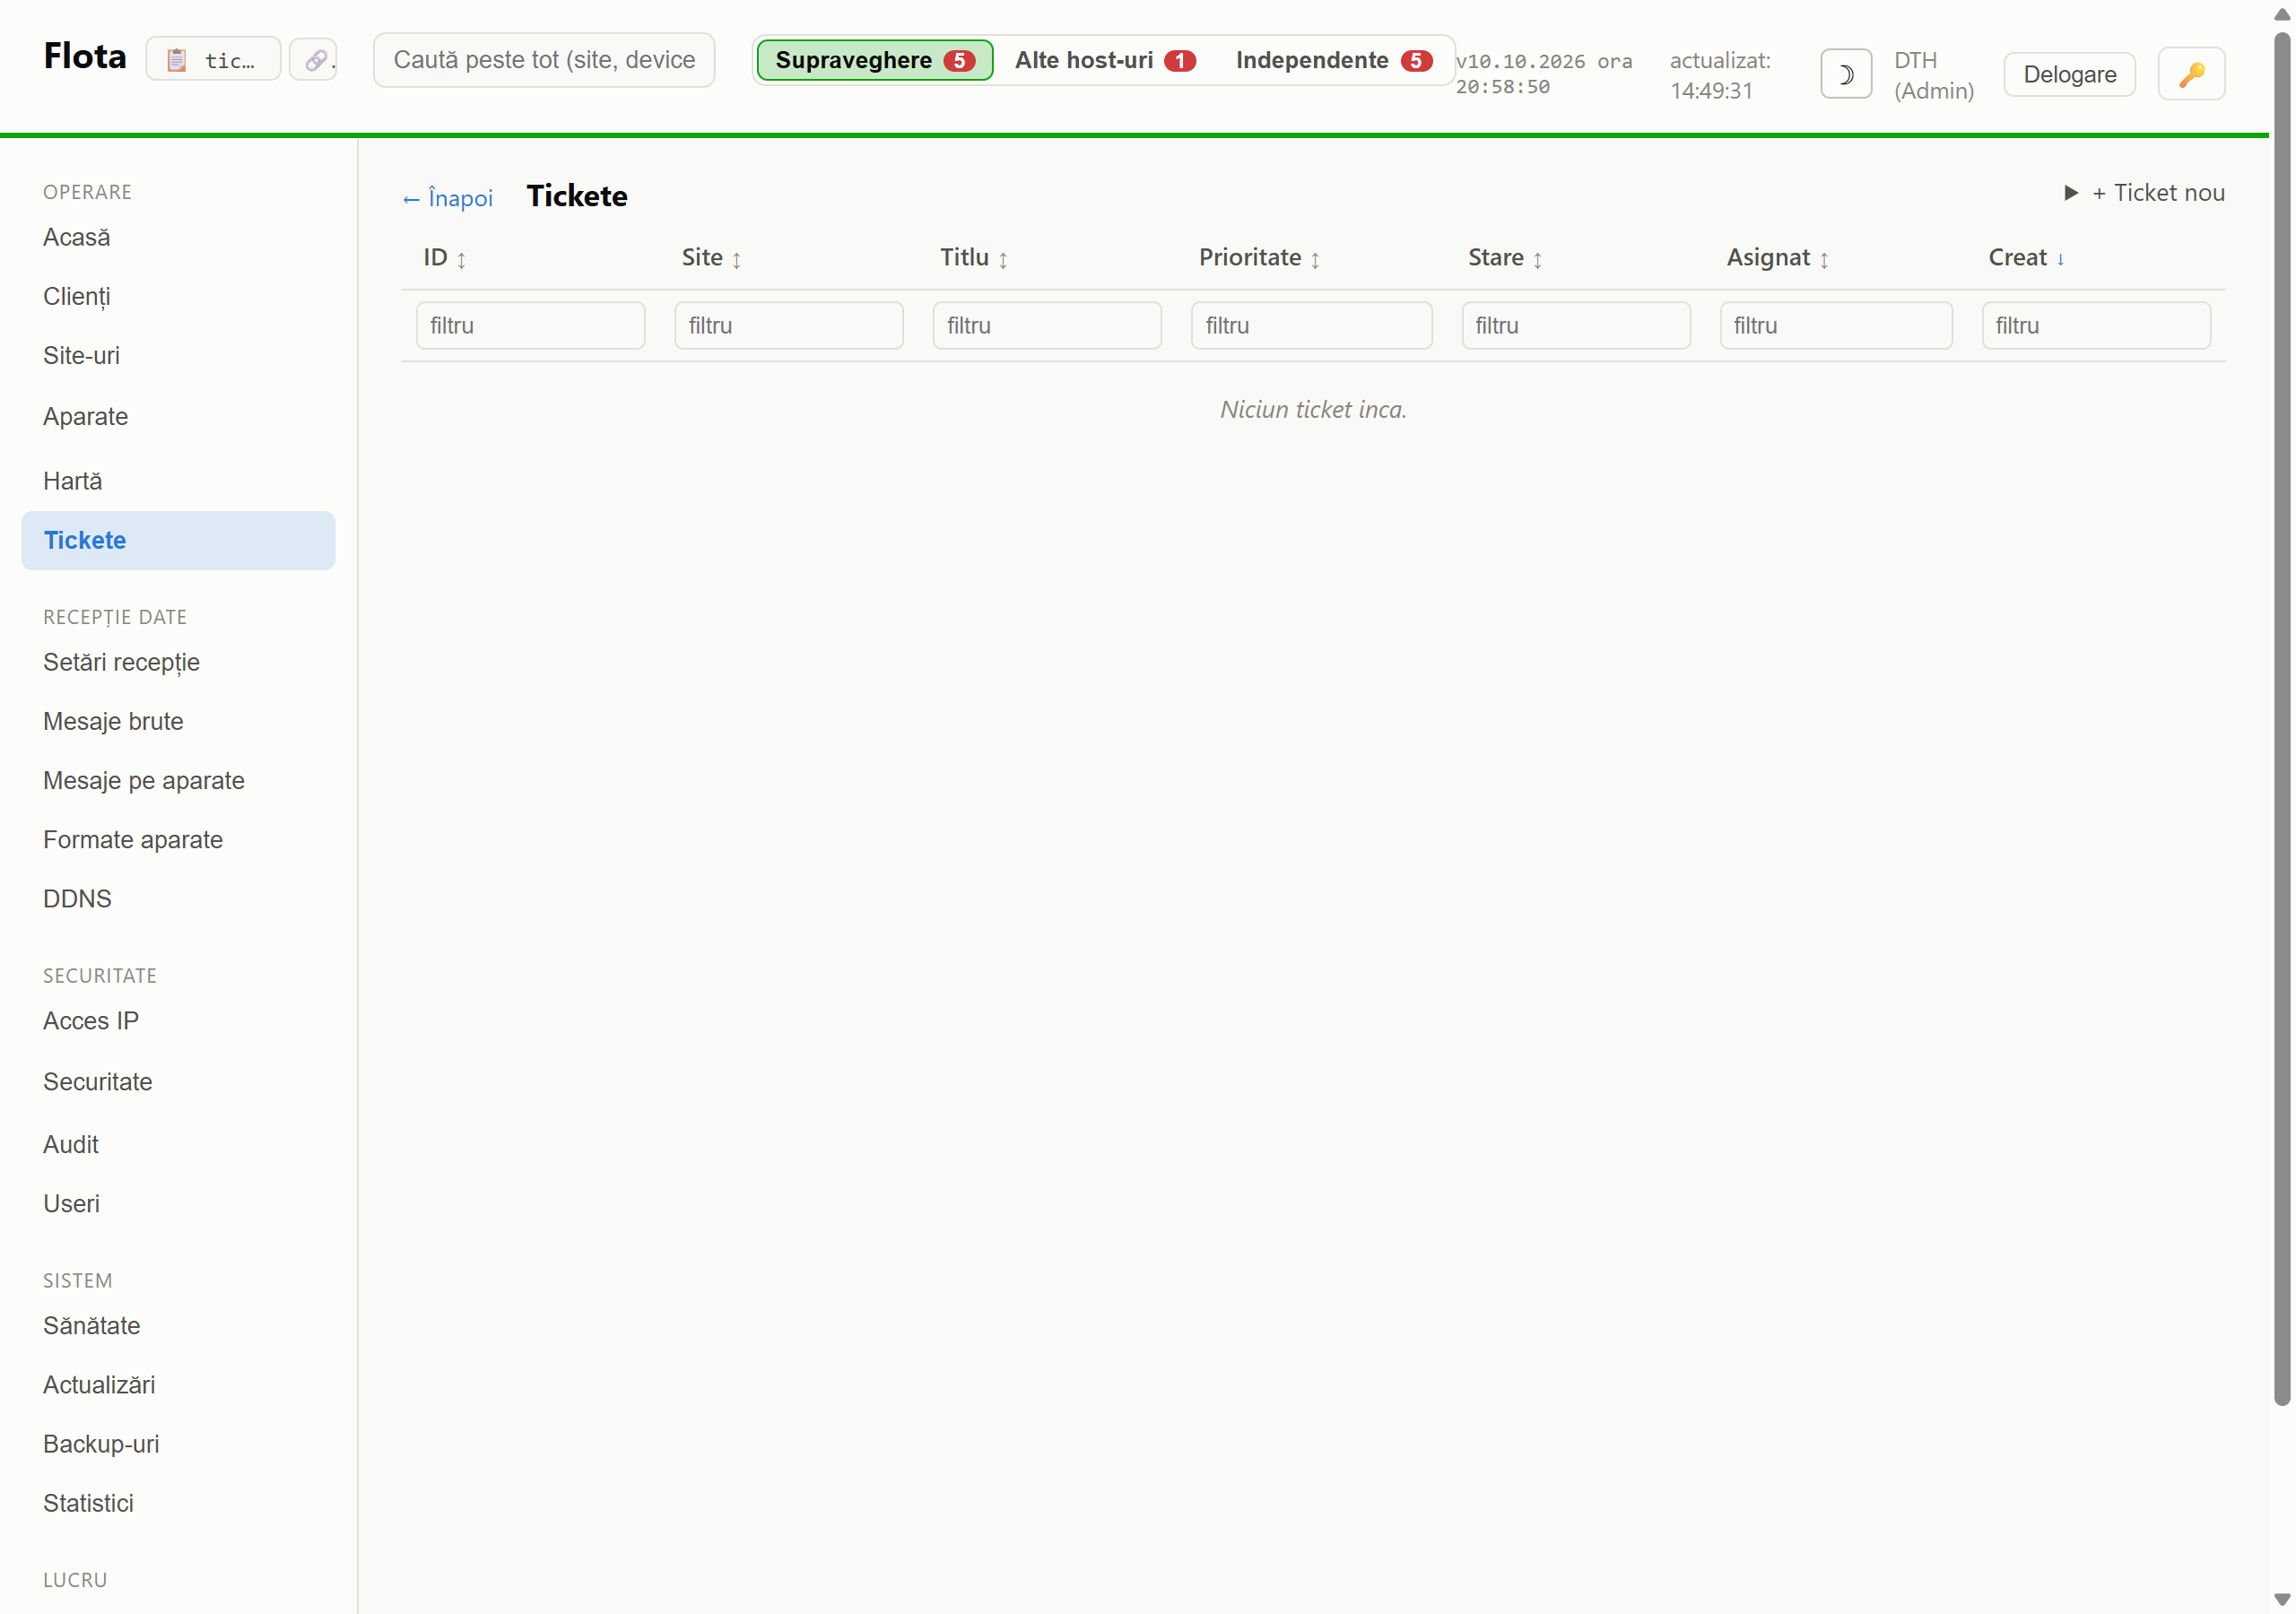Viewport: 2296px width, 1614px height.
Task: Click the Asignat filter field
Action: coord(1836,326)
